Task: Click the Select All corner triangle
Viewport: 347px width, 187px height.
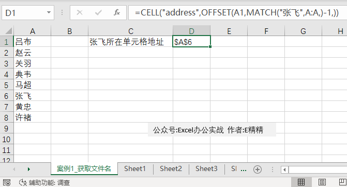Action: [x=8, y=31]
